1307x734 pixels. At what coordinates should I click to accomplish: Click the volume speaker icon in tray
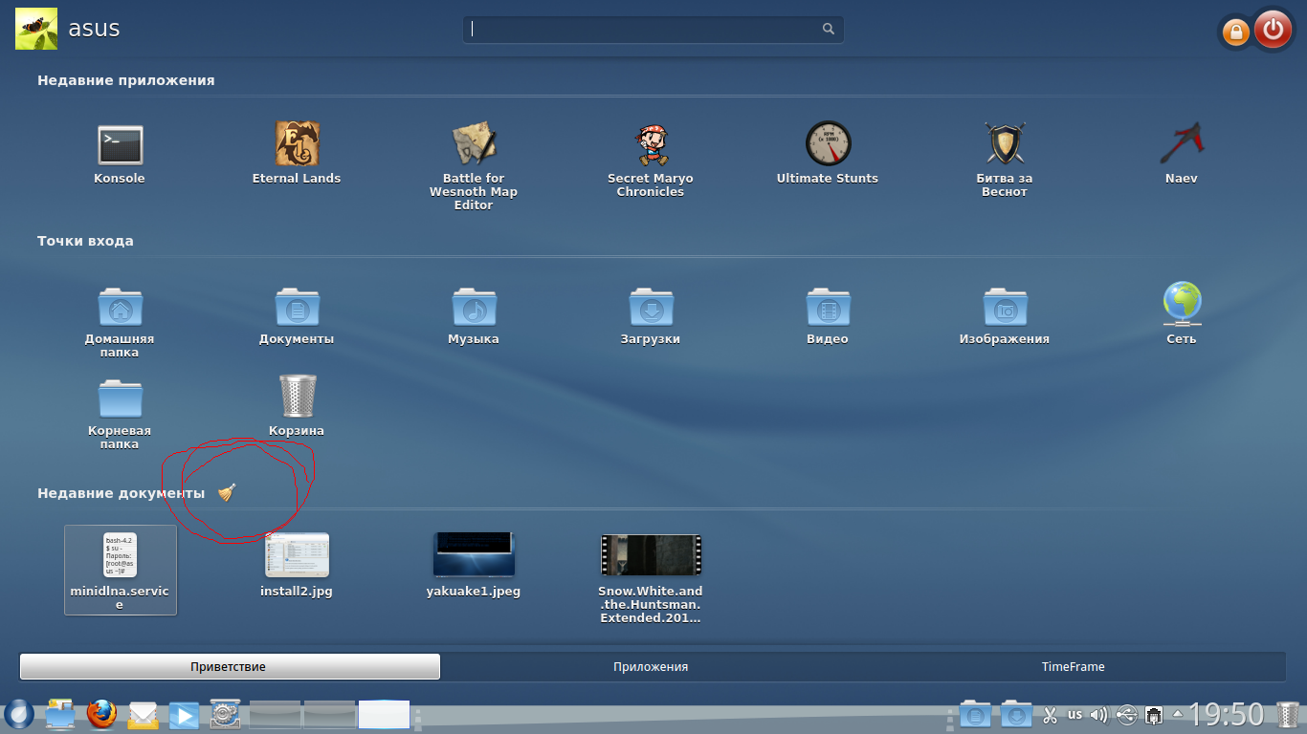coord(1098,714)
